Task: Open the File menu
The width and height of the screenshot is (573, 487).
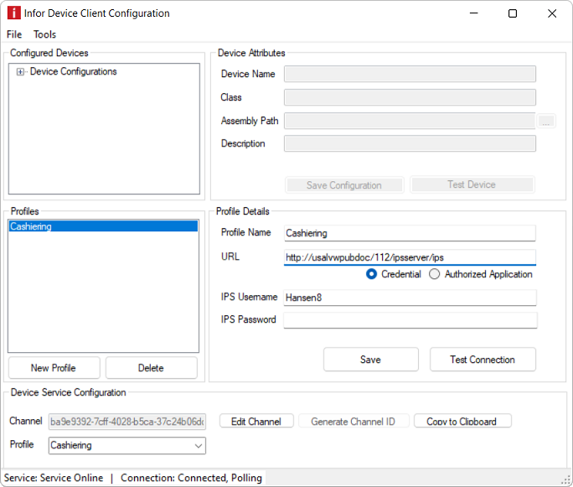Action: (x=14, y=34)
